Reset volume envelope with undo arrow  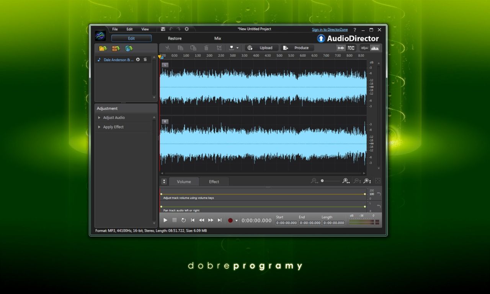click(379, 194)
